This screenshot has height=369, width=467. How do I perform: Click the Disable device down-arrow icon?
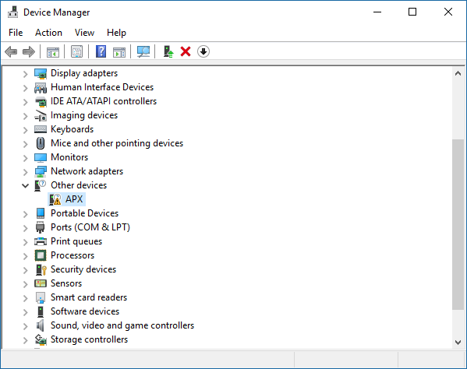[203, 51]
